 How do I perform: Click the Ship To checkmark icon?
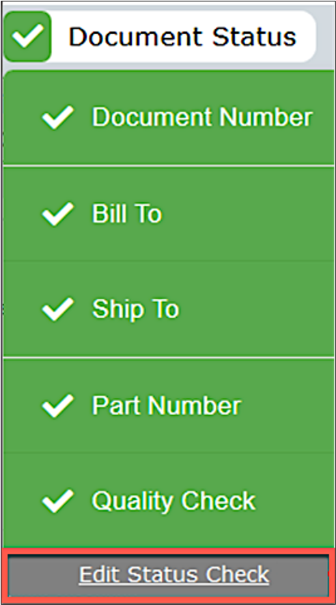pyautogui.click(x=58, y=309)
